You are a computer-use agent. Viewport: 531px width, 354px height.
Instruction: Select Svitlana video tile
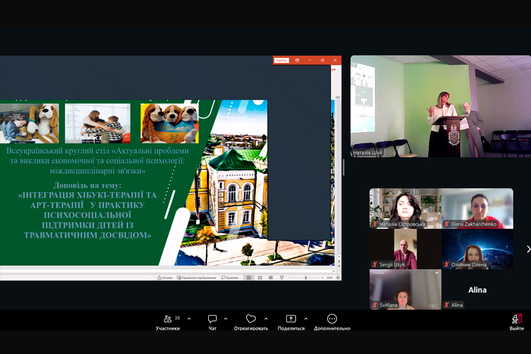[405, 289]
